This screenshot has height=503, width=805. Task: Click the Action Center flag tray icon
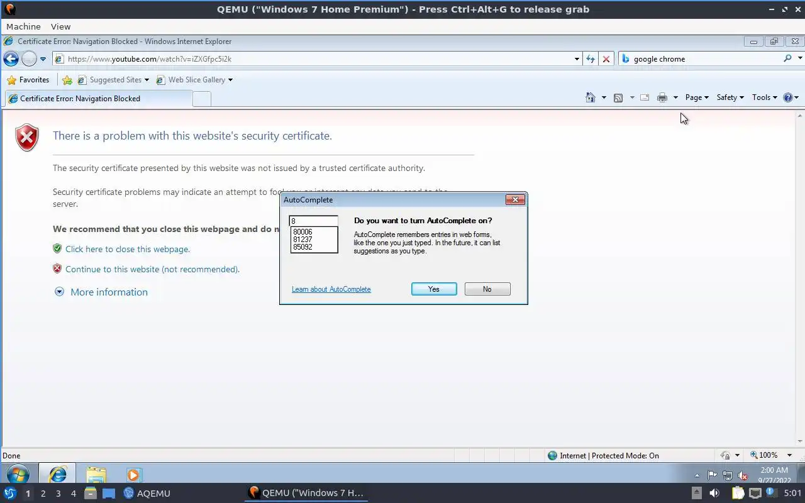tap(713, 475)
